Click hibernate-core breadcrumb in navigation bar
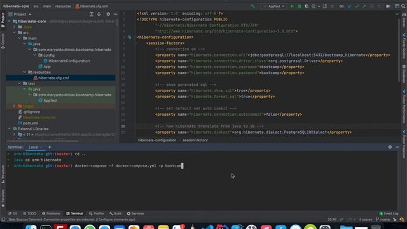The image size is (407, 229). pos(16,6)
